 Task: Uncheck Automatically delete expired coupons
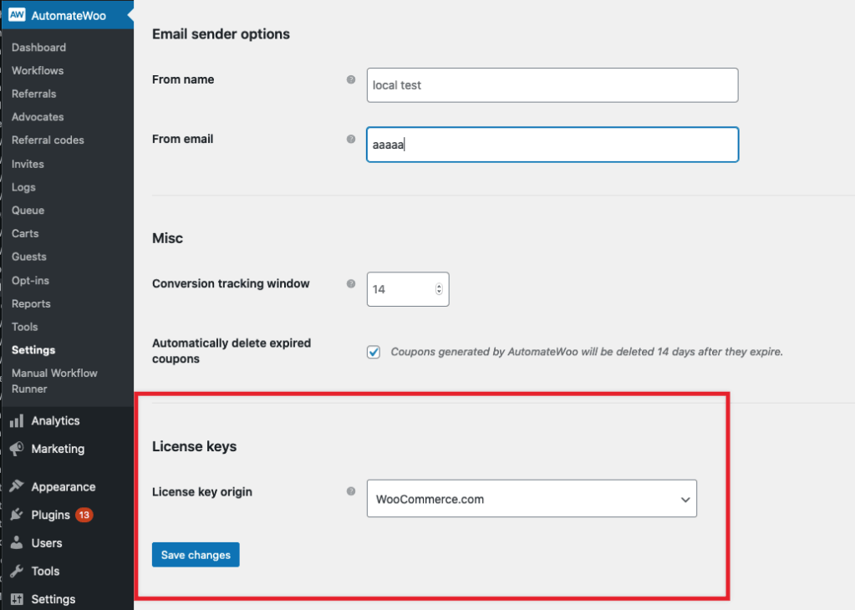click(x=373, y=352)
